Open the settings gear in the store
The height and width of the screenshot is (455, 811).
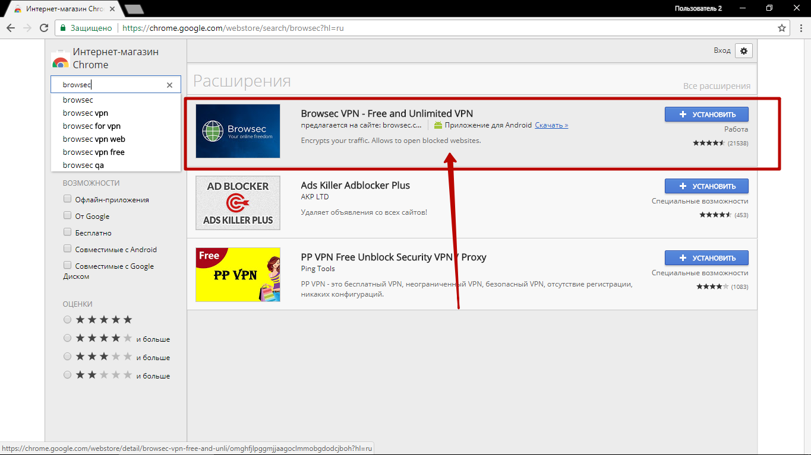click(744, 51)
